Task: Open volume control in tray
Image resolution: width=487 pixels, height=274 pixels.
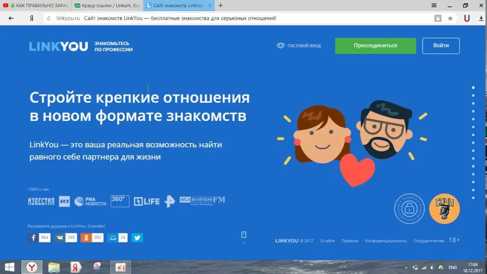Action: pyautogui.click(x=432, y=268)
